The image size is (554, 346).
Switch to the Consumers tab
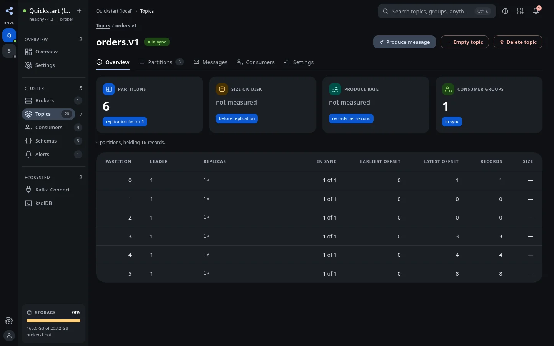(255, 62)
